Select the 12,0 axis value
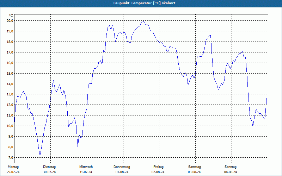This screenshot has height=176, width=282. point(10,105)
